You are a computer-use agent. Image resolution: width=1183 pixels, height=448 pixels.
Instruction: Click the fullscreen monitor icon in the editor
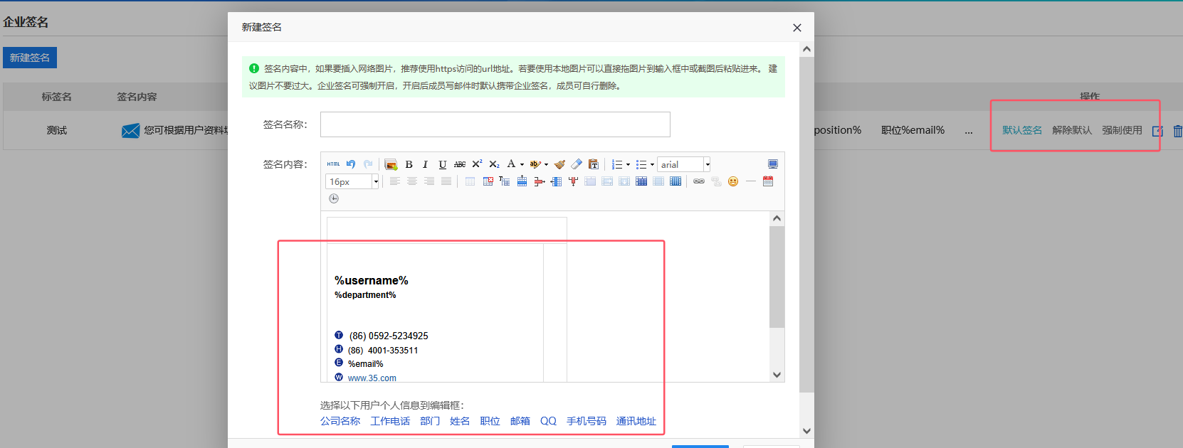click(773, 164)
